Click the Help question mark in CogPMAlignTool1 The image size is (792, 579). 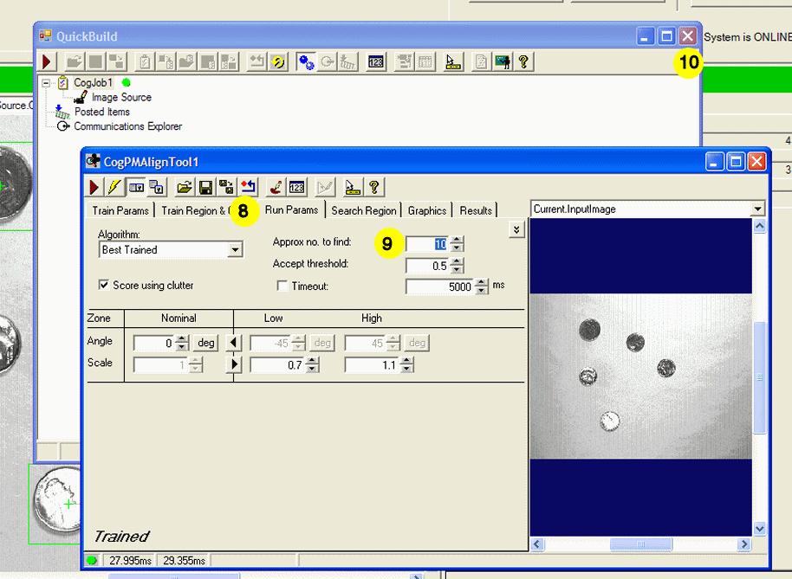coord(374,187)
